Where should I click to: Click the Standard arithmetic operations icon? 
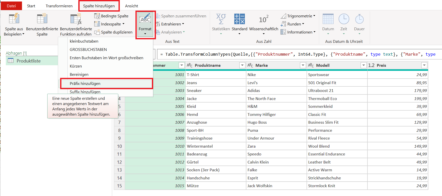point(239,19)
